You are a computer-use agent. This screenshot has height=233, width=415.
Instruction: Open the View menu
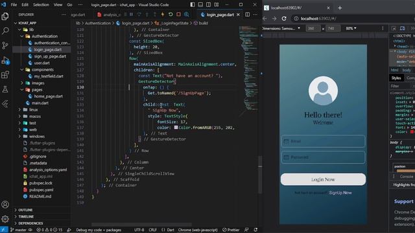(58, 5)
